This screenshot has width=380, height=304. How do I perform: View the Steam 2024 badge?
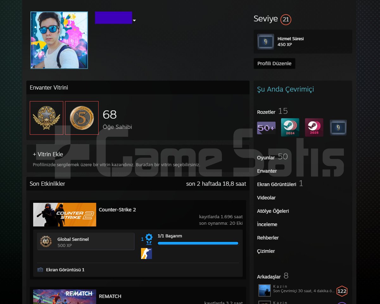[290, 127]
